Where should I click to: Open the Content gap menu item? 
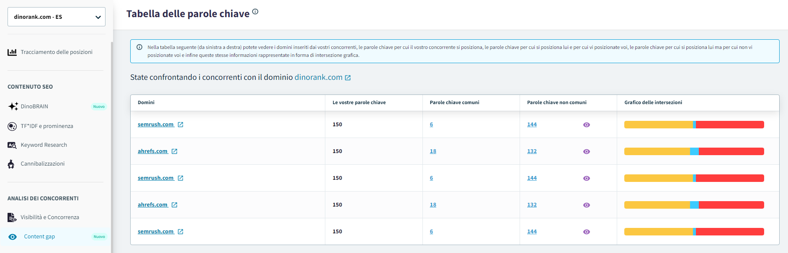[x=39, y=237]
